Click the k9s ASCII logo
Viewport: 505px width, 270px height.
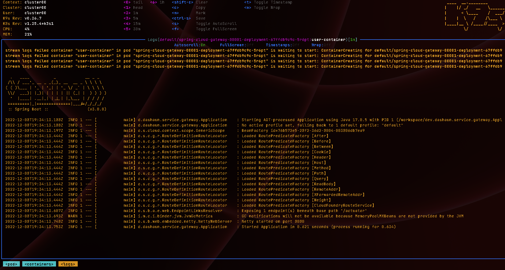tap(474, 16)
